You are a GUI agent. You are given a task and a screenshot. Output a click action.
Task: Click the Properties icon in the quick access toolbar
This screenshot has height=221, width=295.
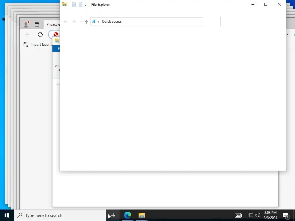pos(74,5)
